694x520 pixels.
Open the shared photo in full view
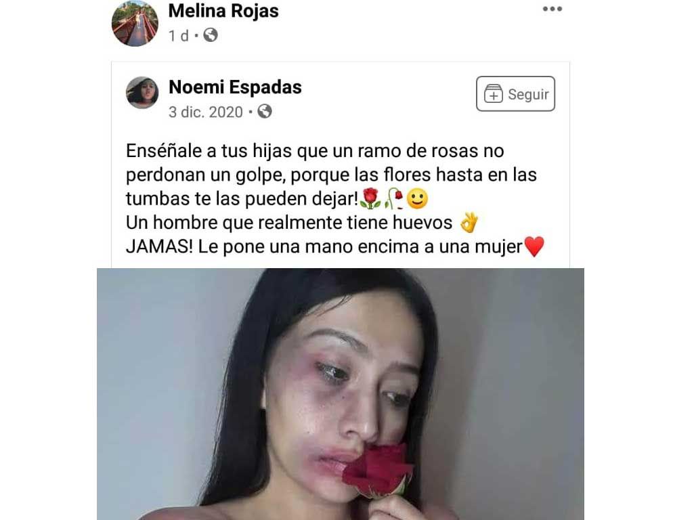click(341, 394)
